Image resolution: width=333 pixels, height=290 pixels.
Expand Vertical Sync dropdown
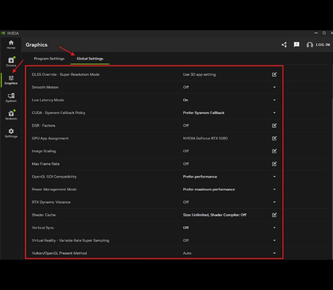click(274, 228)
